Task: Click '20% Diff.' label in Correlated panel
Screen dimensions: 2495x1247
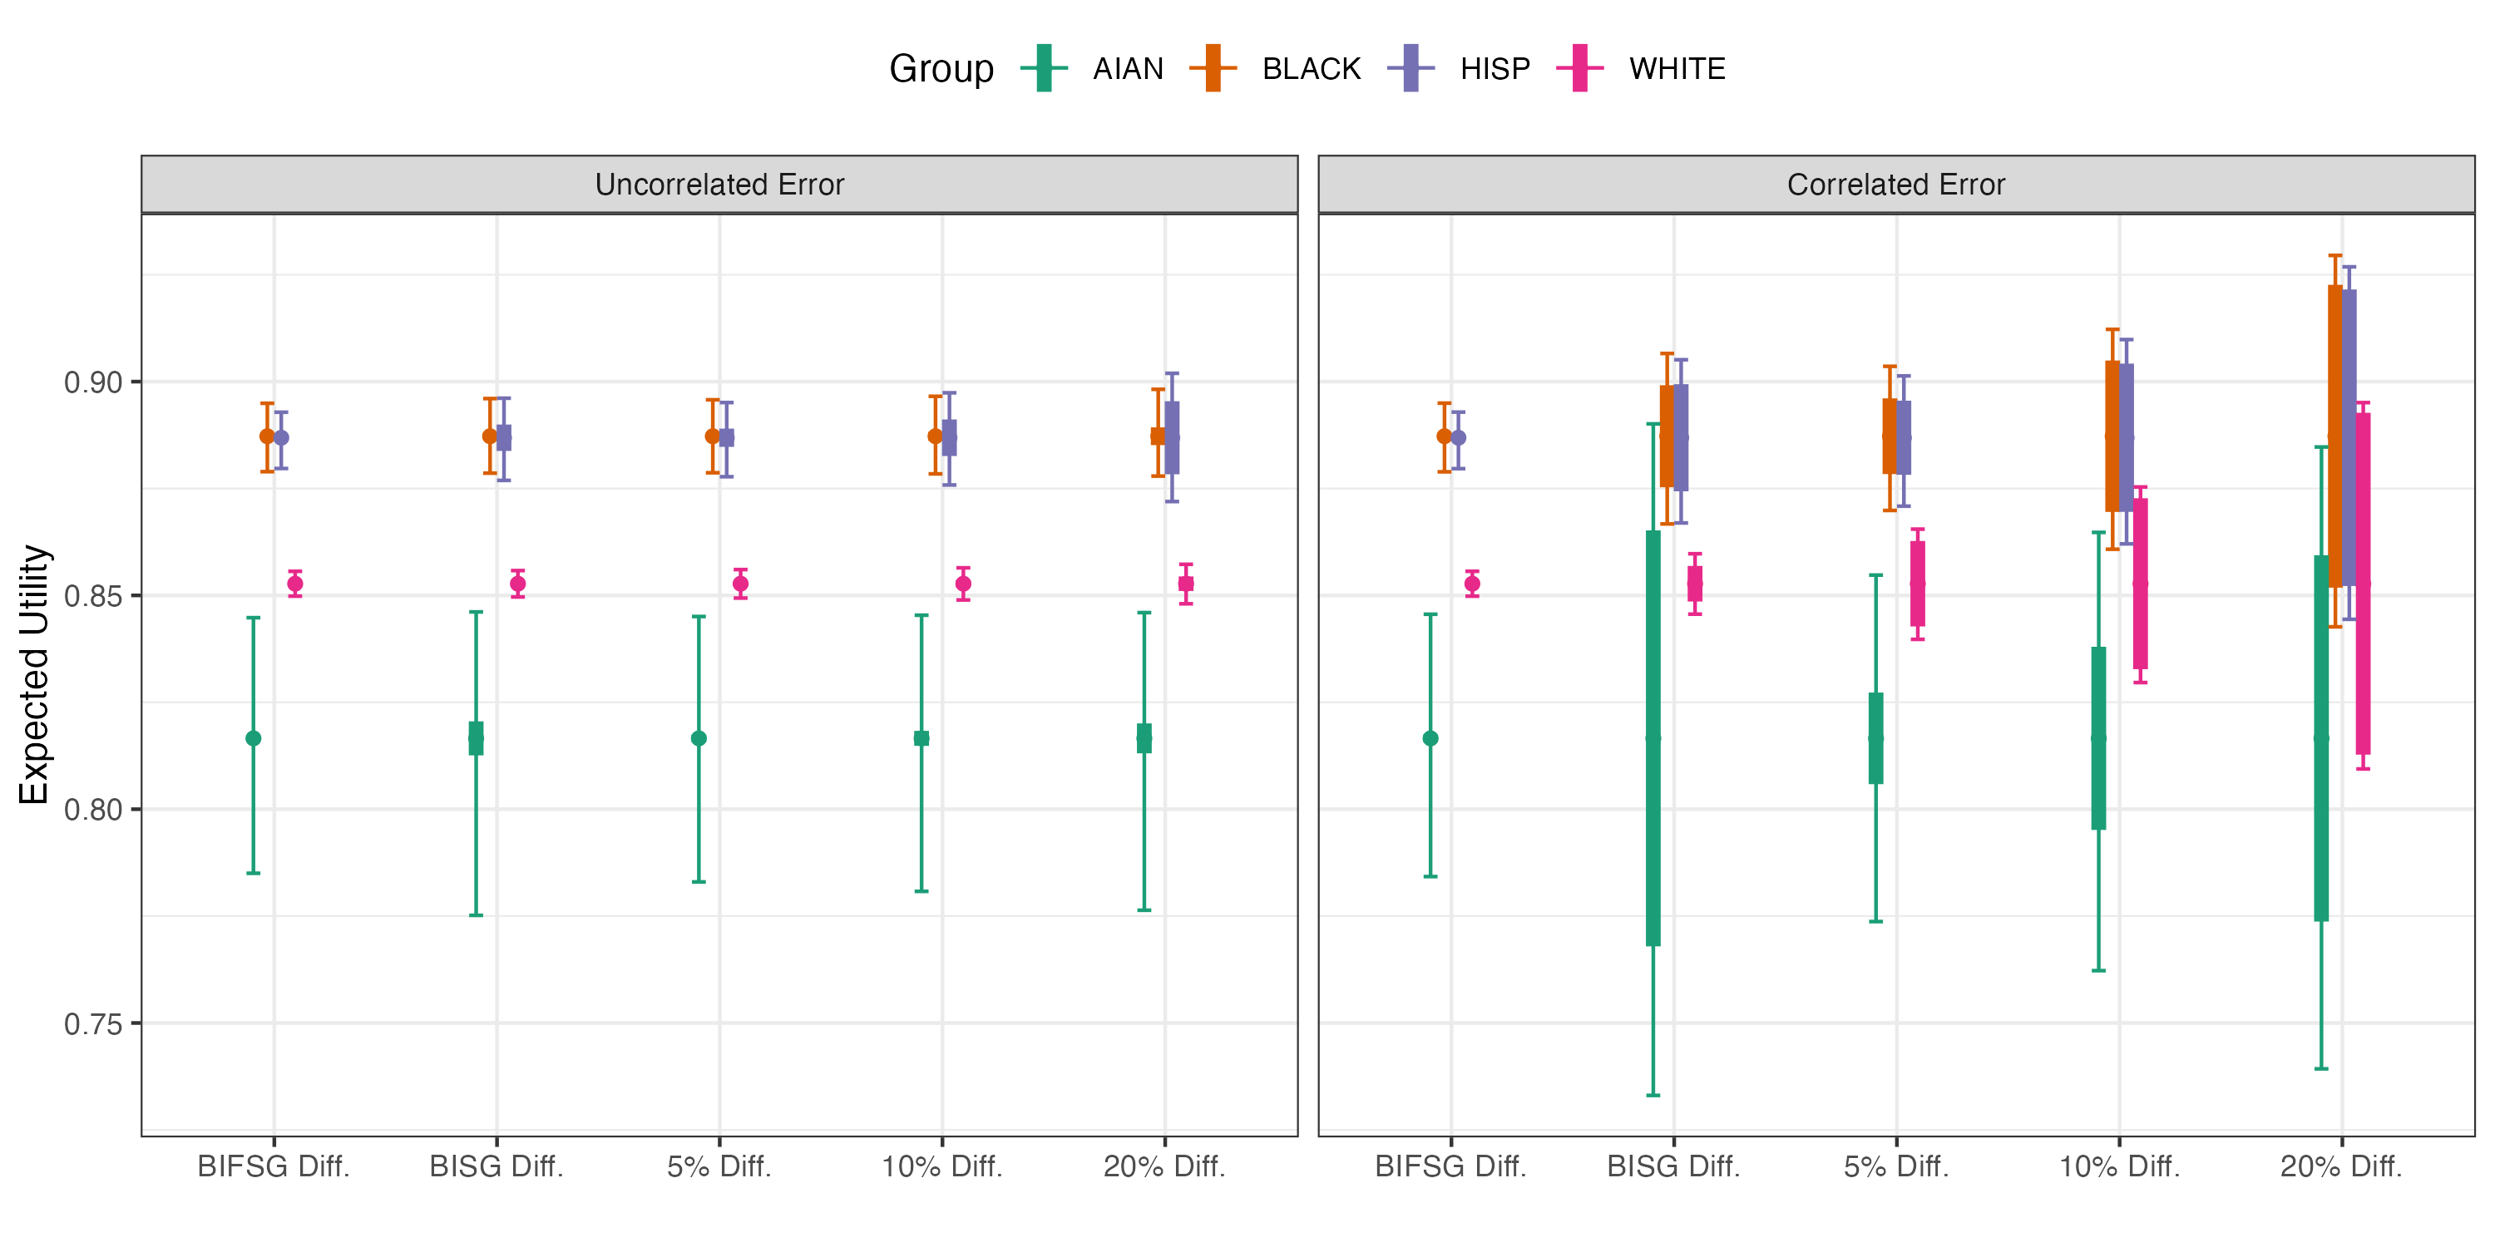Action: click(x=2342, y=1166)
